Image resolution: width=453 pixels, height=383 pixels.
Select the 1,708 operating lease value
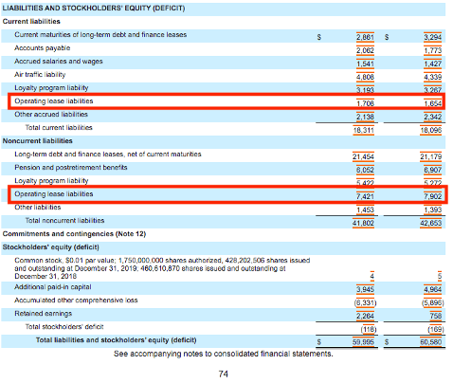click(365, 103)
